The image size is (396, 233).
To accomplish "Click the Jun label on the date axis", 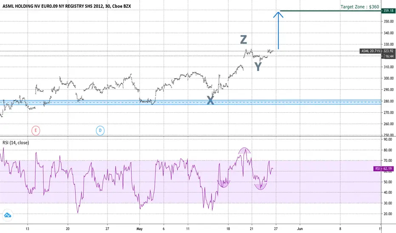I will coord(300,229).
